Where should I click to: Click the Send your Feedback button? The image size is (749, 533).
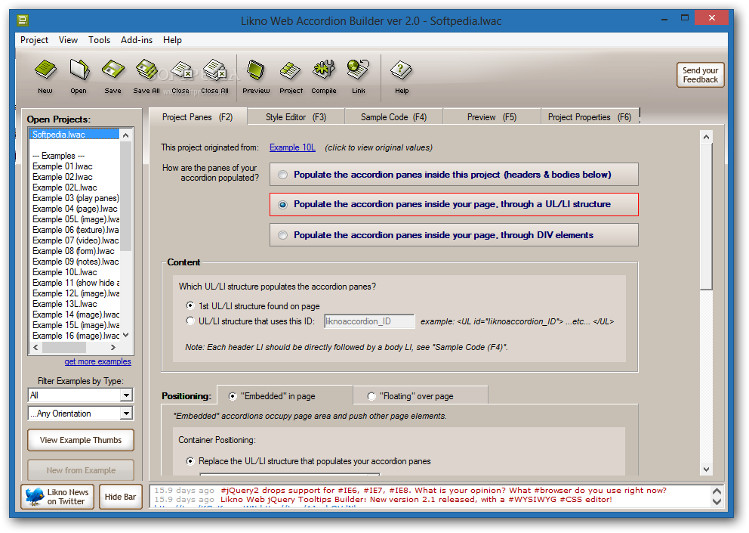click(x=700, y=75)
